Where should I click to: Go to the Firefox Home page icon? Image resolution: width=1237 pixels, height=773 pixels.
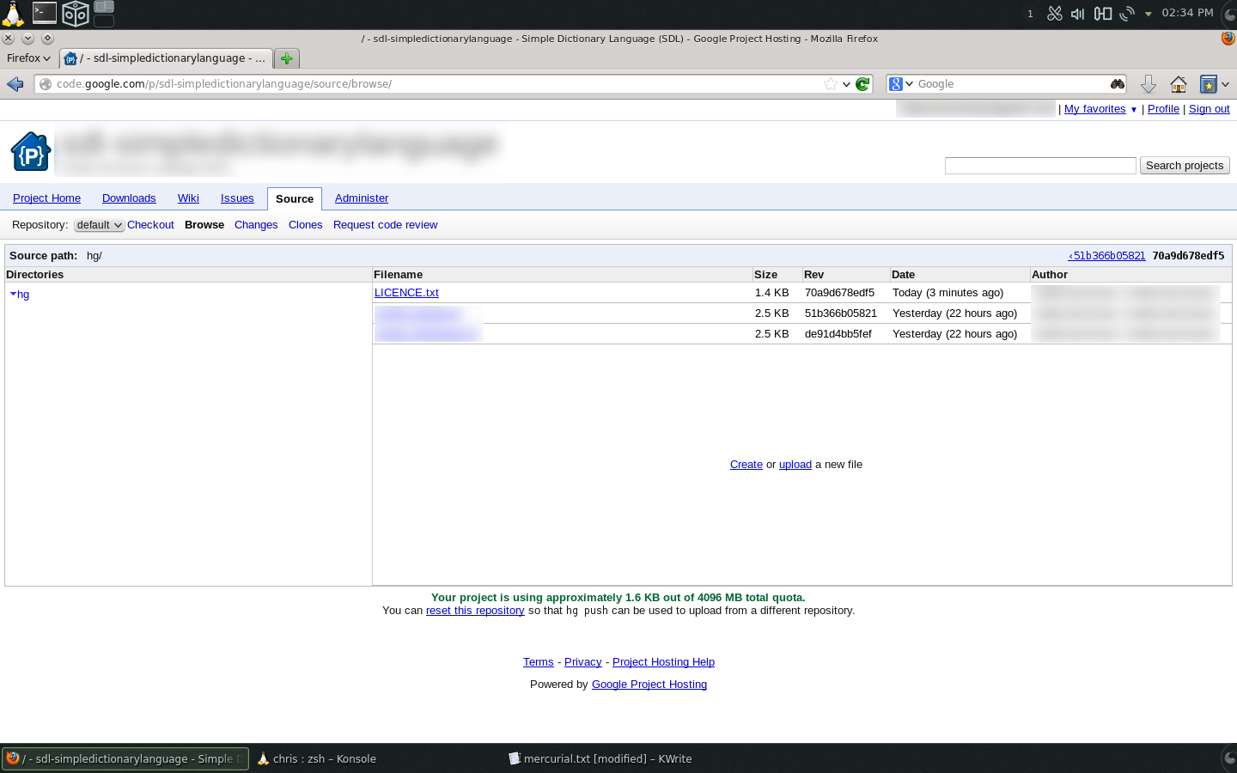coord(1179,84)
